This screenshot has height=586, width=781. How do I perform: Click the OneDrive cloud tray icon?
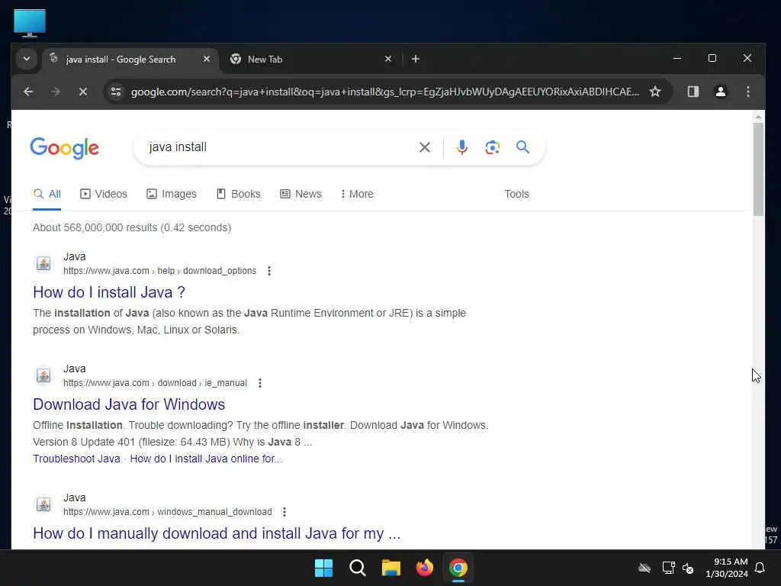(x=644, y=568)
